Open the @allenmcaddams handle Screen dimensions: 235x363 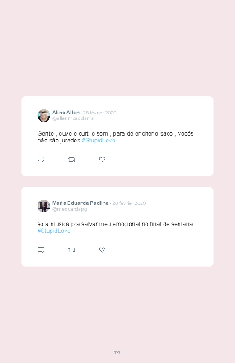pyautogui.click(x=73, y=118)
